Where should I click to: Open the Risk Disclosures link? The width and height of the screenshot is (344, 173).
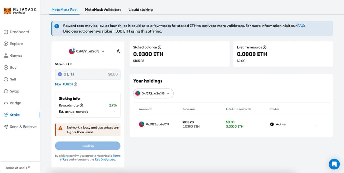[105, 159]
